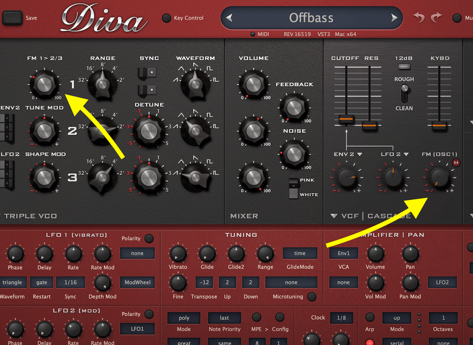473x345 pixels.
Task: Click the Transpose value -12
Action: [x=204, y=282]
